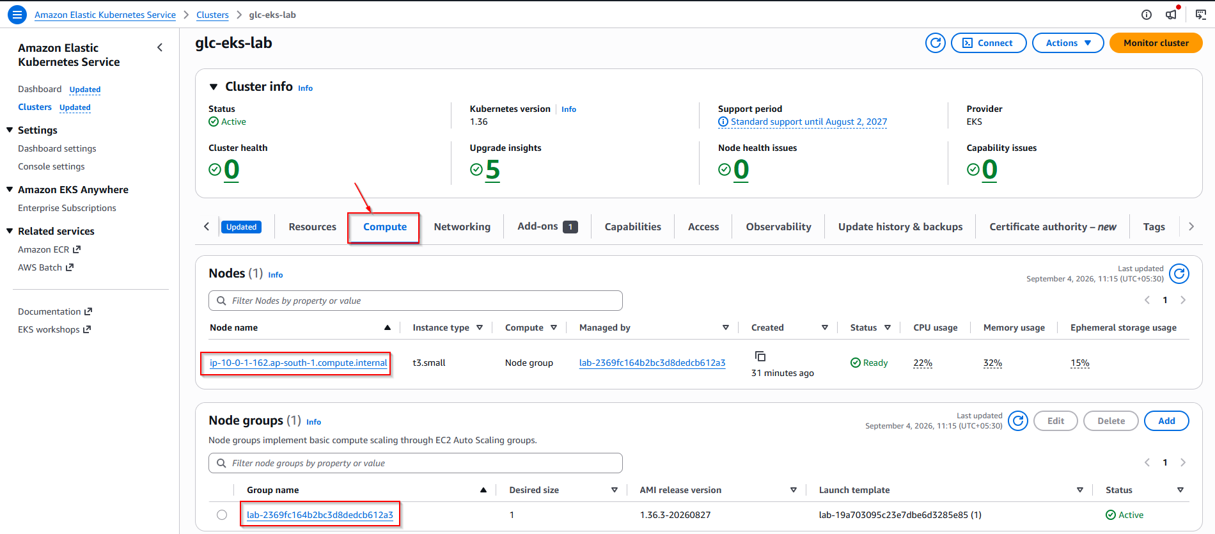Collapse the Settings sidebar section
The image size is (1215, 534).
[x=10, y=130]
